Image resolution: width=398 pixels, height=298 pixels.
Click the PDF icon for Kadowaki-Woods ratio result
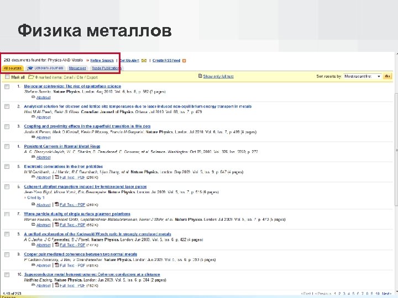click(57, 245)
